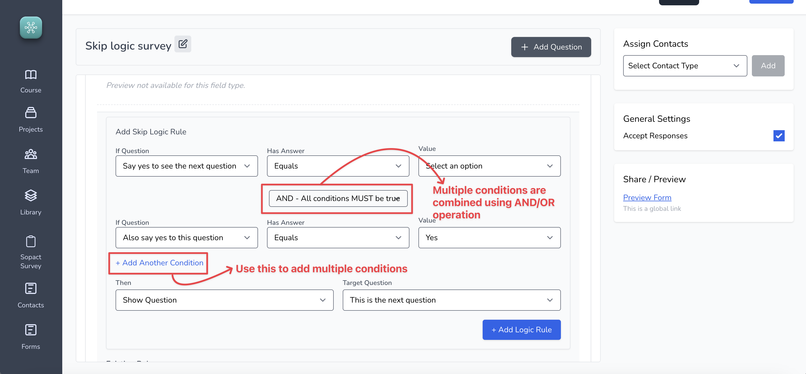This screenshot has width=806, height=374.
Task: Open the Target Question 'This is the next question' dropdown
Action: click(452, 300)
